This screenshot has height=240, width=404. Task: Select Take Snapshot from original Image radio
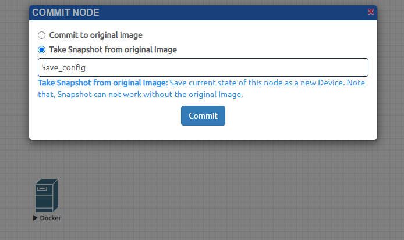(41, 49)
